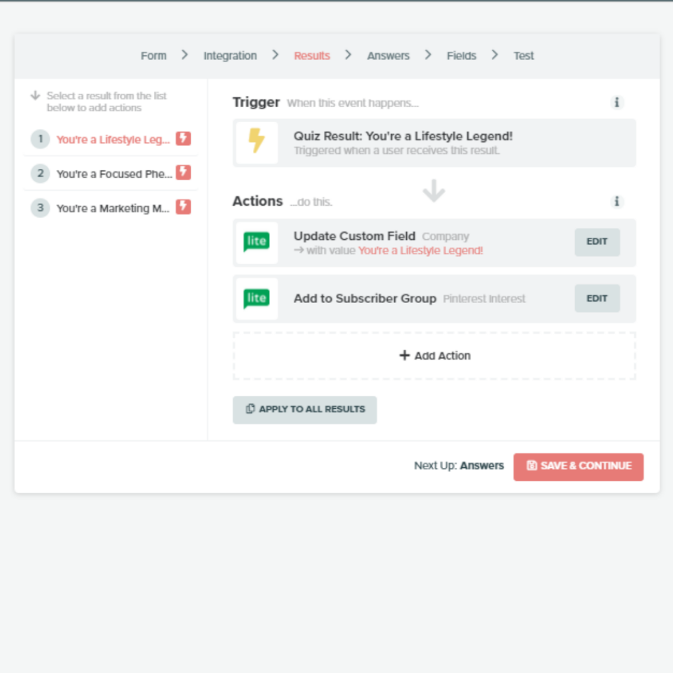Click the yellow lightning trigger icon
Screen dimensions: 673x673
coord(257,141)
